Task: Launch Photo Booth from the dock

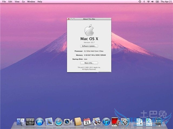Action: (115, 122)
